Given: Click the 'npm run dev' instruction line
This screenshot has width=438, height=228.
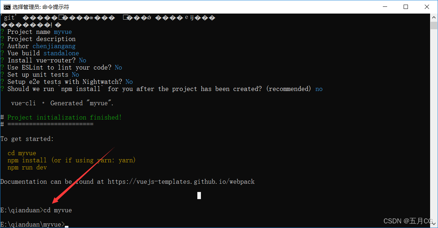Looking at the screenshot, I should (27, 167).
